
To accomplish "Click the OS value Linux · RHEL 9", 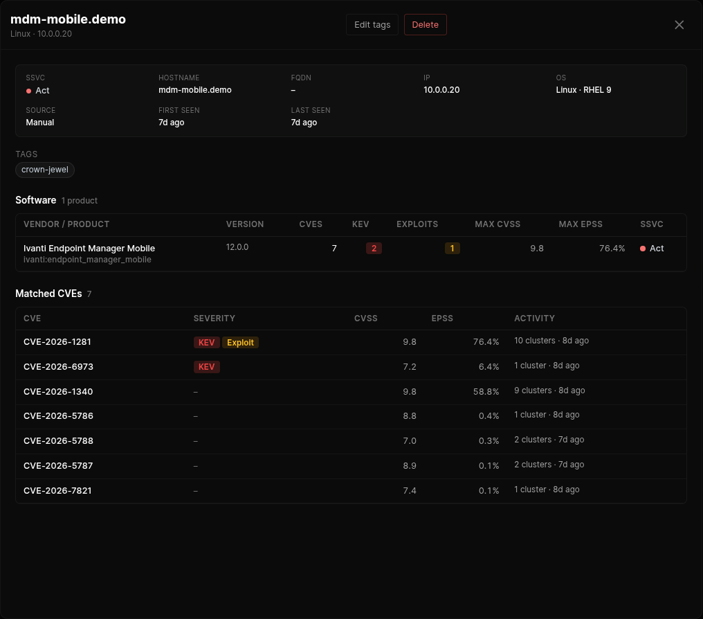I will 584,90.
